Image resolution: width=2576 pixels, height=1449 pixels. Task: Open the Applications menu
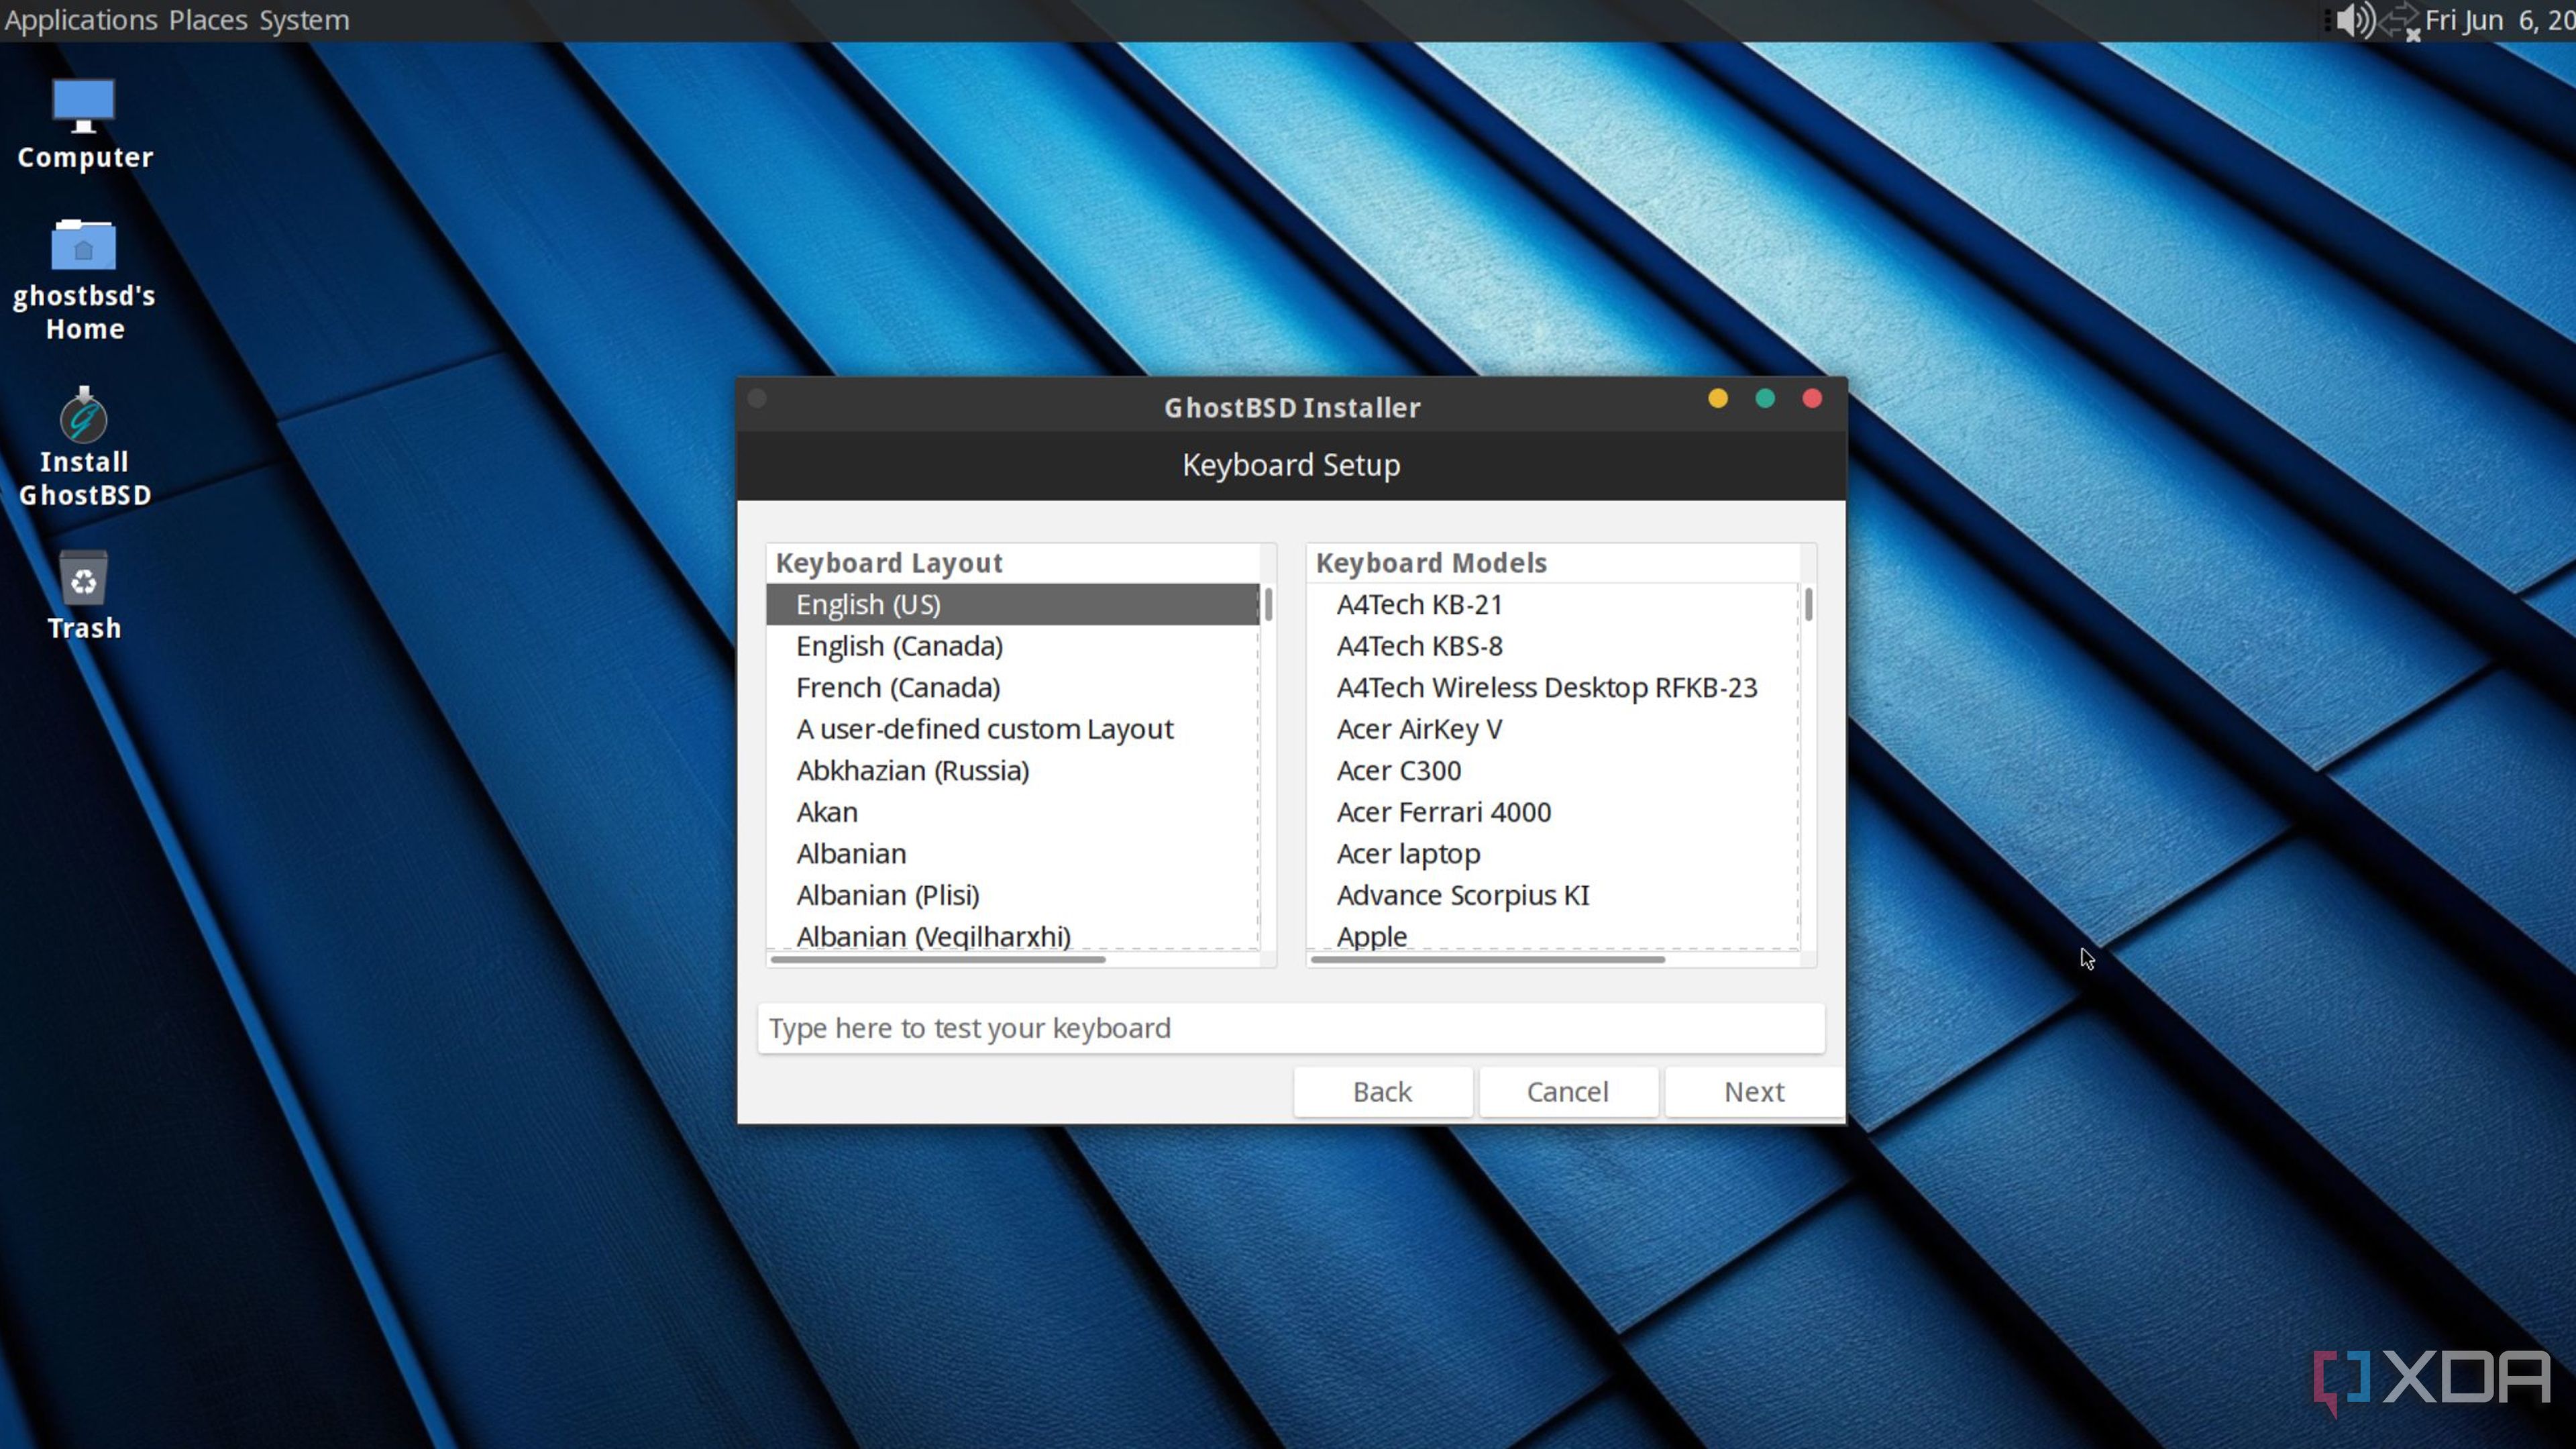pos(81,20)
